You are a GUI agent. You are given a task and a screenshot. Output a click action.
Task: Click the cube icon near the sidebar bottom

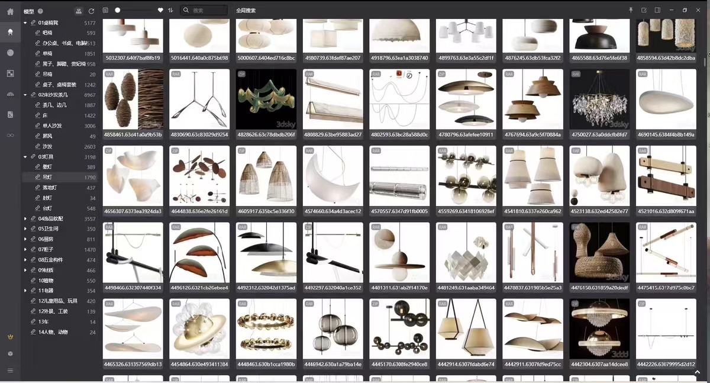pos(10,353)
